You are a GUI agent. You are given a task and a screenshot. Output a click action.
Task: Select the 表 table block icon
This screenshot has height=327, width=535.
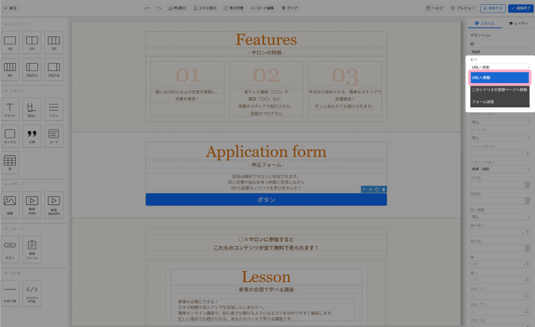tap(10, 162)
